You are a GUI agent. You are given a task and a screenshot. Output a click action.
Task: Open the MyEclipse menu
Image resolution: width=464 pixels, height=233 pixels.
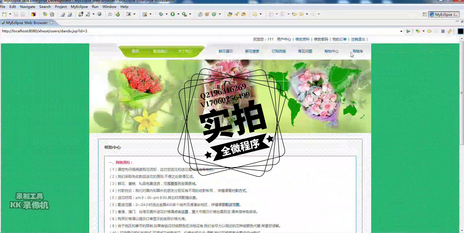(79, 6)
